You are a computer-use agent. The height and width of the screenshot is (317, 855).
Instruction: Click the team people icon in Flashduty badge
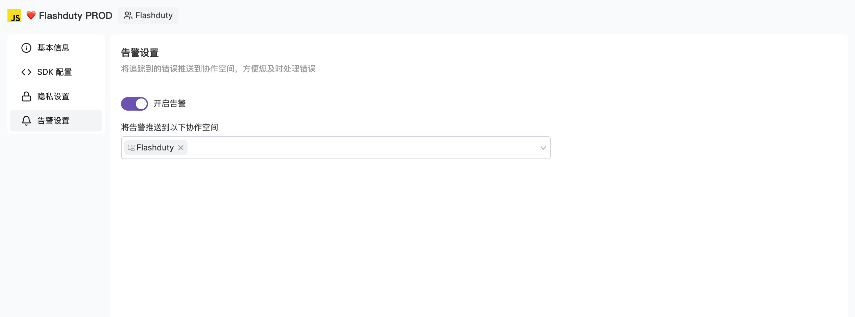point(128,16)
